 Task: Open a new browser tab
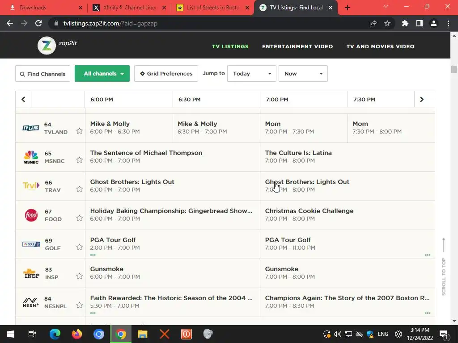[347, 8]
